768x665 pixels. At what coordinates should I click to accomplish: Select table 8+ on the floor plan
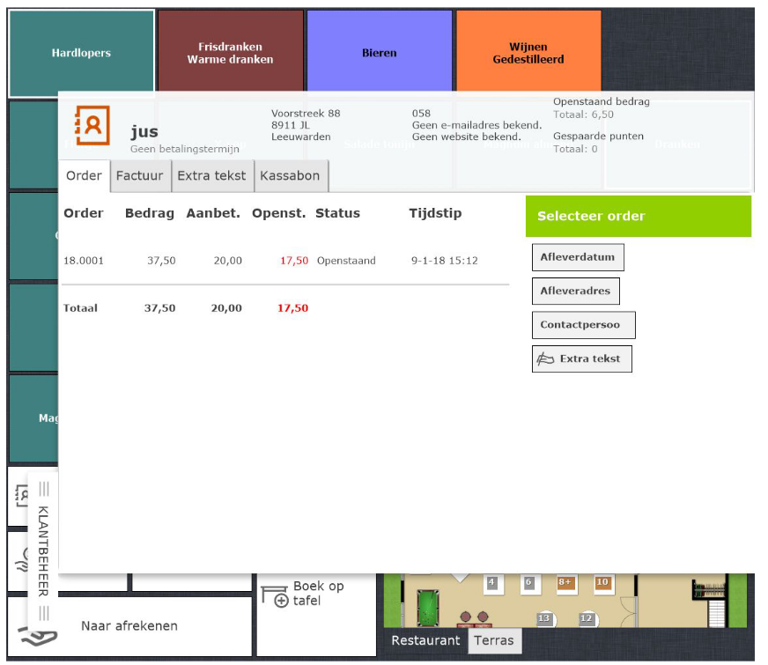pyautogui.click(x=565, y=582)
